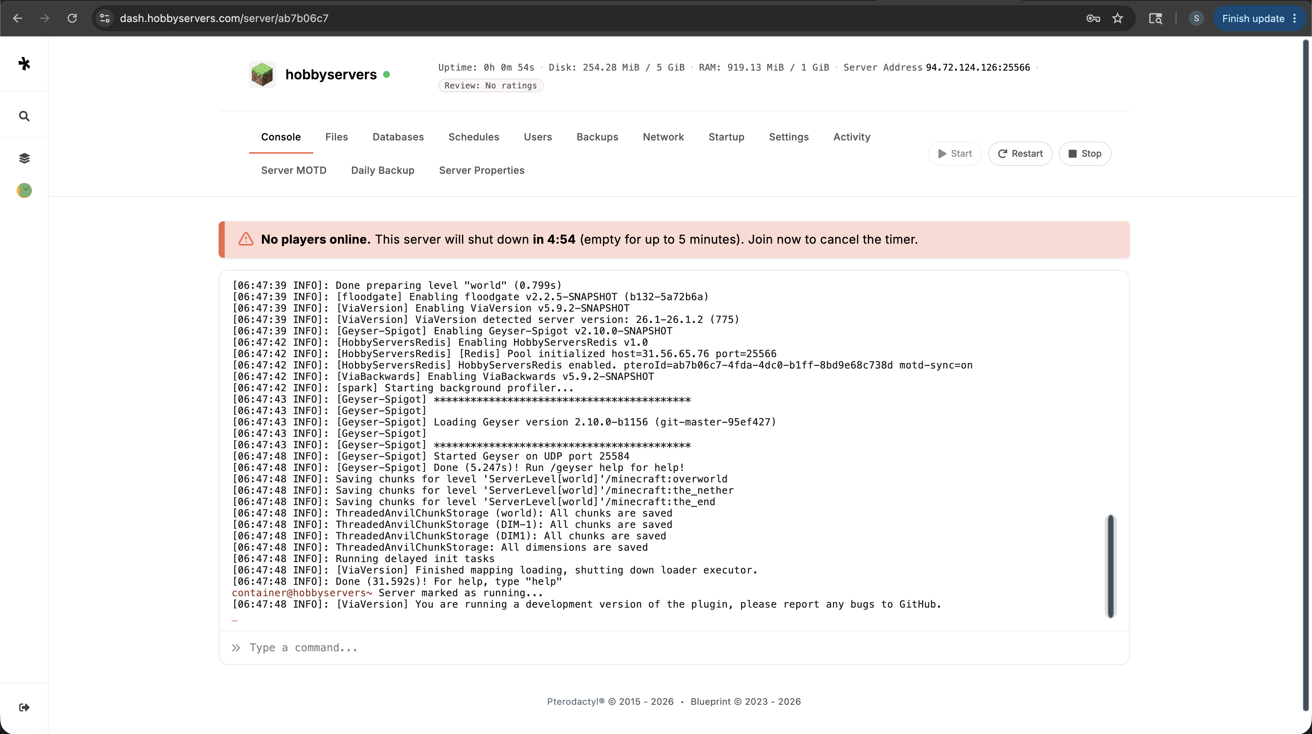This screenshot has height=734, width=1312.
Task: Restart the server
Action: 1020,154
